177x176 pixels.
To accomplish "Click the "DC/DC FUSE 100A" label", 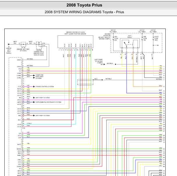I will (156, 38).
